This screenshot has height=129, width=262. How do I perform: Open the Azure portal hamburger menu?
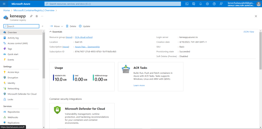4,4
